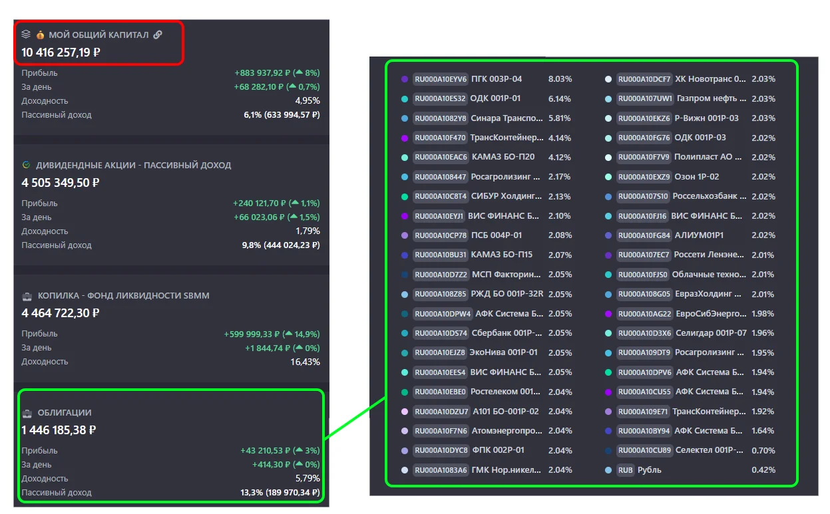Image resolution: width=830 pixels, height=514 pixels.
Task: Click the RU000A107UW1 ticker badge
Action: coord(644,98)
